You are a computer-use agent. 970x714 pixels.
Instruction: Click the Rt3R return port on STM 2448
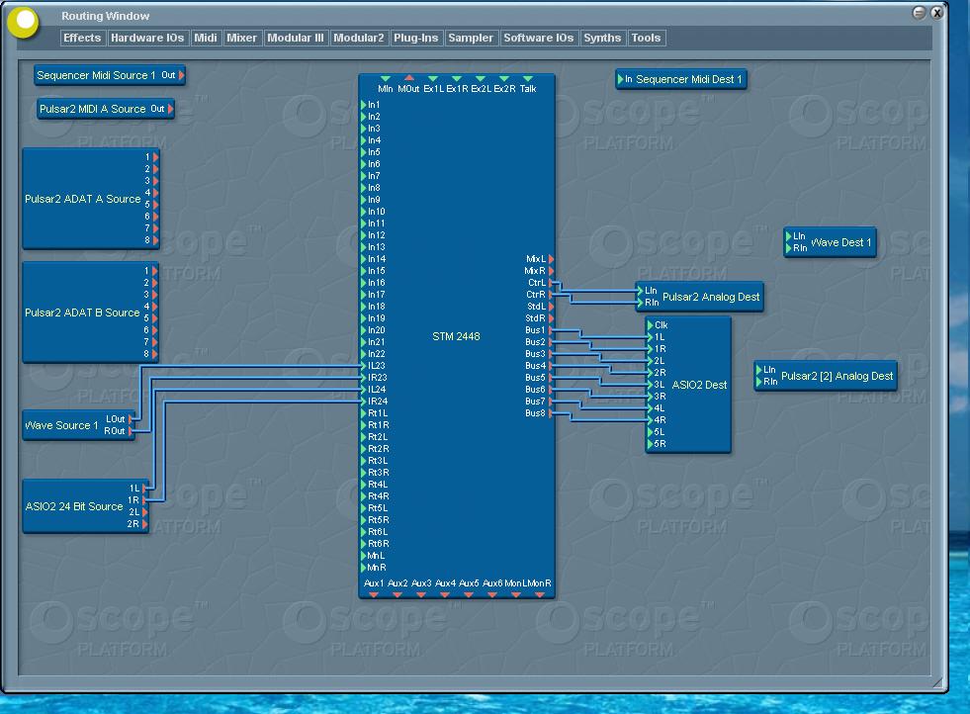364,473
